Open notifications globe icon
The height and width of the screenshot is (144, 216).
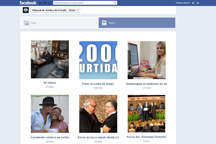tap(49, 3)
